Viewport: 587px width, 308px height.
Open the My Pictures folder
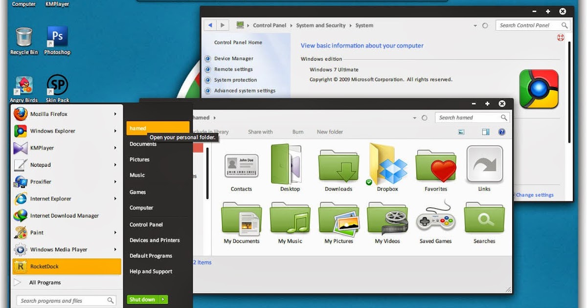coord(339,222)
